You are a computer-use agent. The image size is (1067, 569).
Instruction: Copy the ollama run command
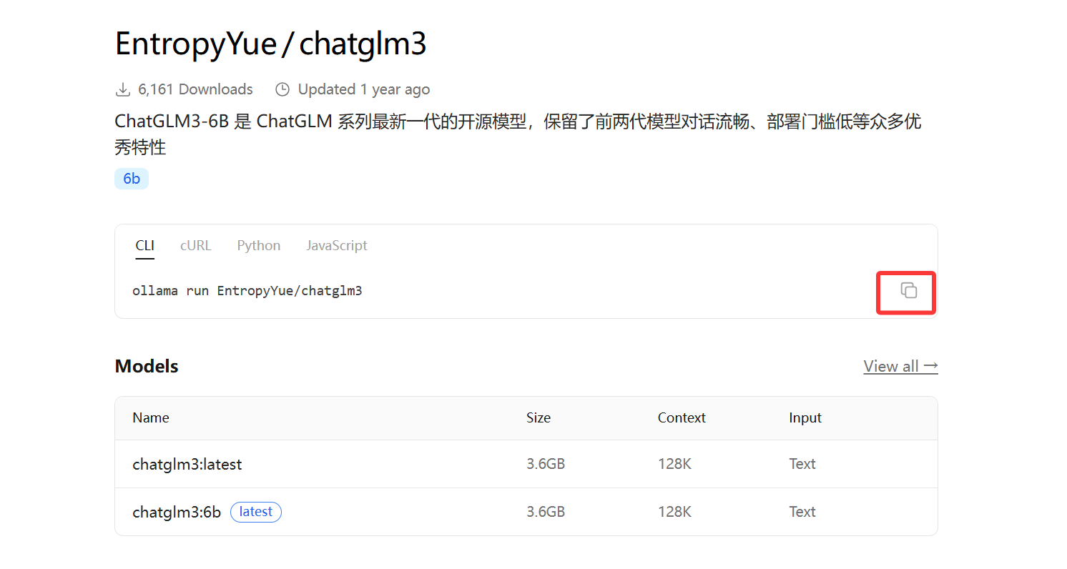(908, 290)
